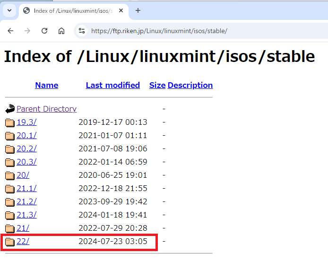Click the folder icon beside 21.2/
Image resolution: width=328 pixels, height=262 pixels.
pyautogui.click(x=10, y=202)
